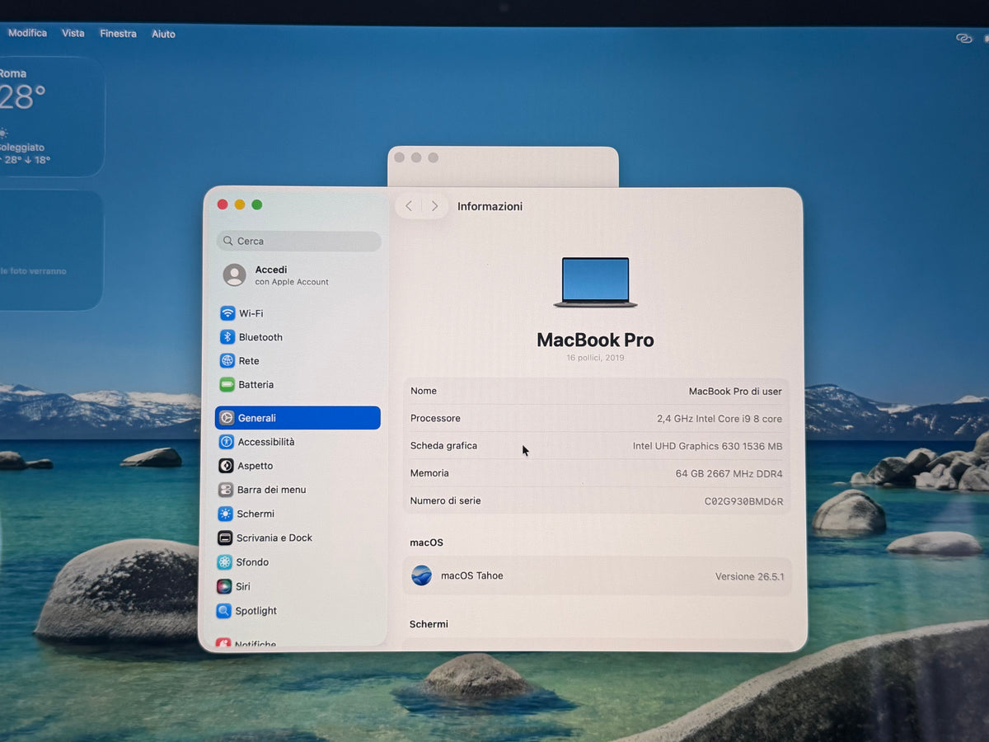Click the serial number C02G930BMD6R
This screenshot has height=742, width=989.
[743, 501]
